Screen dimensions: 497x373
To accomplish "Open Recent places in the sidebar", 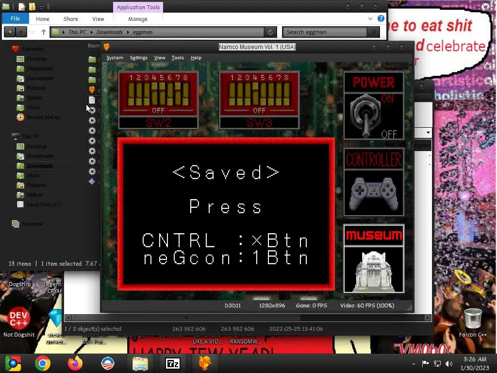I will point(43,117).
